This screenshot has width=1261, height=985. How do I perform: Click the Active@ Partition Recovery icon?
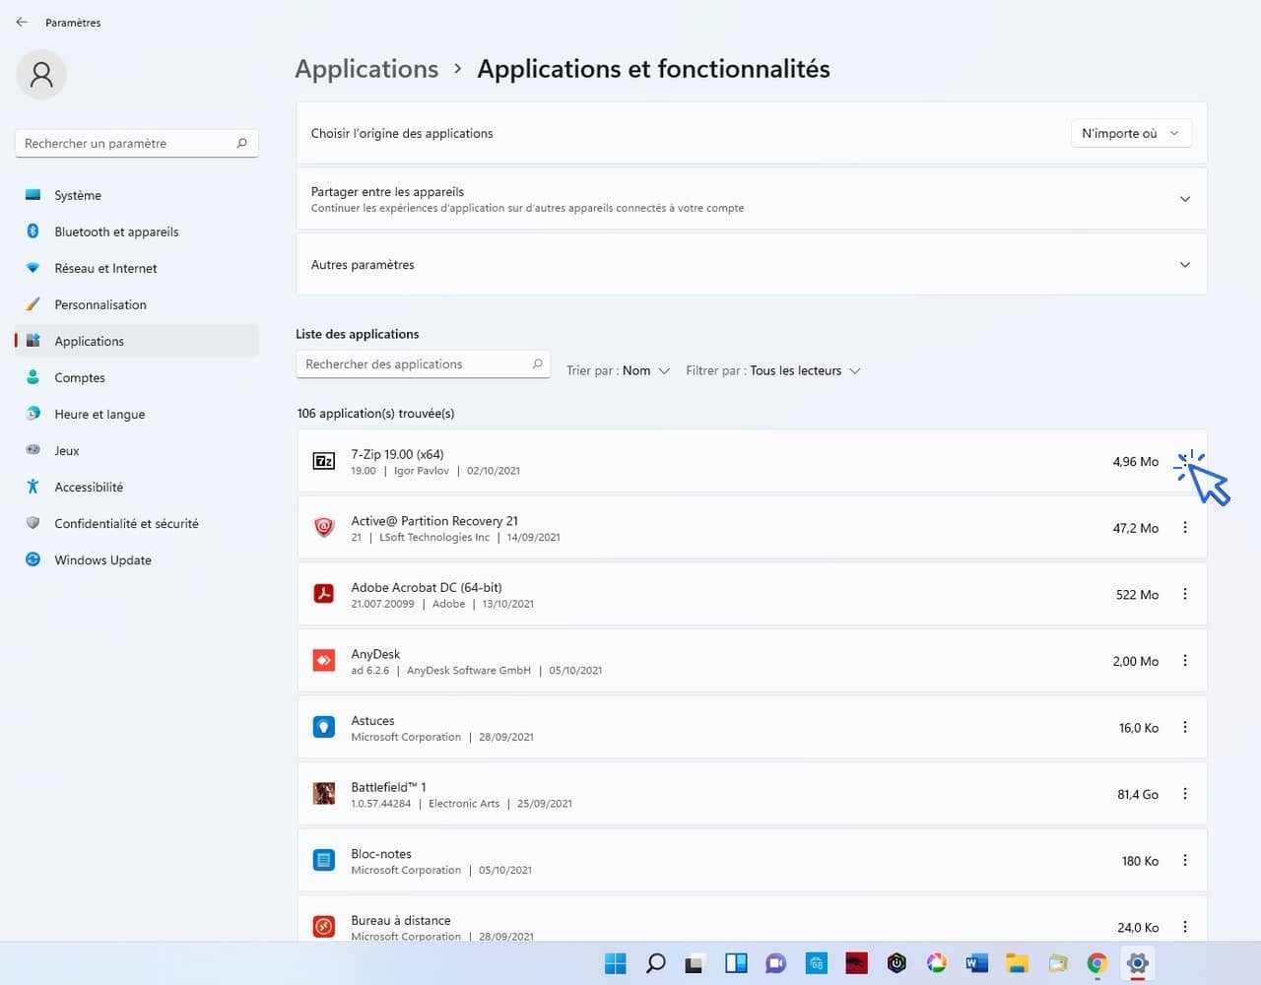coord(324,528)
